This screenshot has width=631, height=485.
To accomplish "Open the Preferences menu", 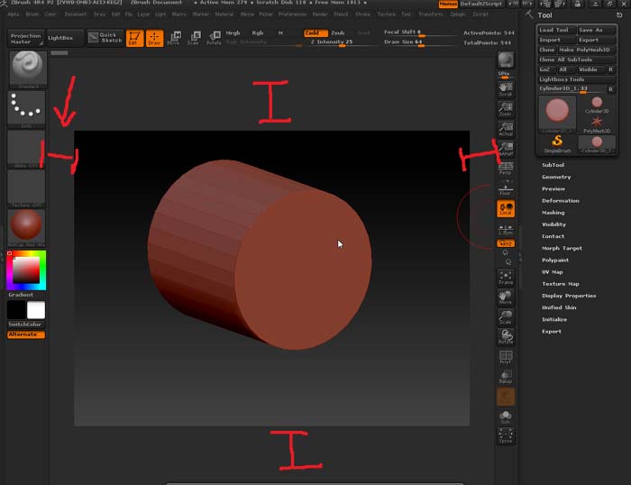I will [289, 14].
